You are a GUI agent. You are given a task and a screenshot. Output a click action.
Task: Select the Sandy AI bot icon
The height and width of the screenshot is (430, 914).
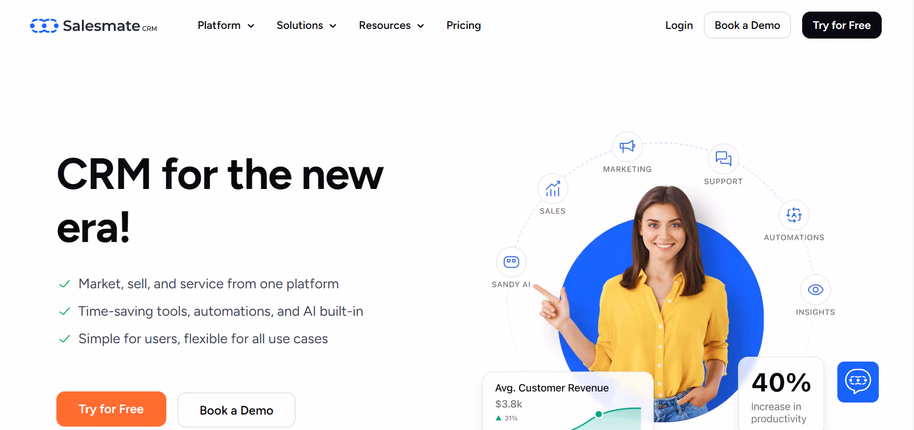(511, 262)
